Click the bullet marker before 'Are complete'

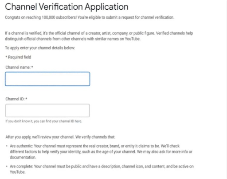[7, 166]
